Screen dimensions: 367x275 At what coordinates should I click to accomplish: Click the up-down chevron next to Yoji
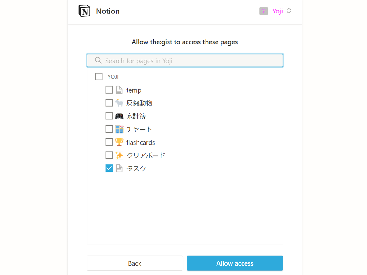tap(289, 11)
